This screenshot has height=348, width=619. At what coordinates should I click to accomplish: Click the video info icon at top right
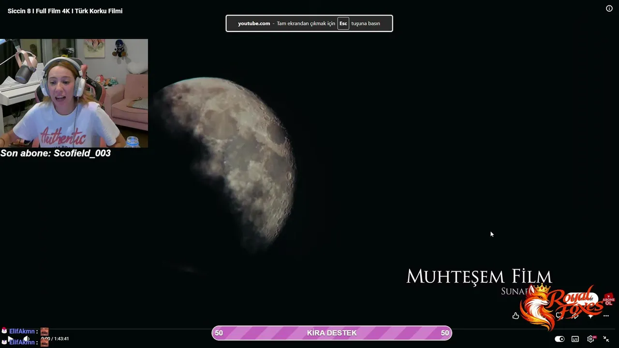pos(609,8)
